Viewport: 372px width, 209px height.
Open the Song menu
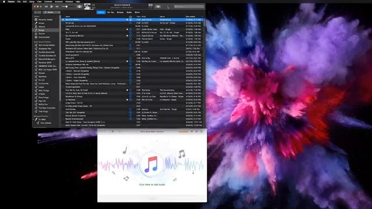(x=32, y=1)
